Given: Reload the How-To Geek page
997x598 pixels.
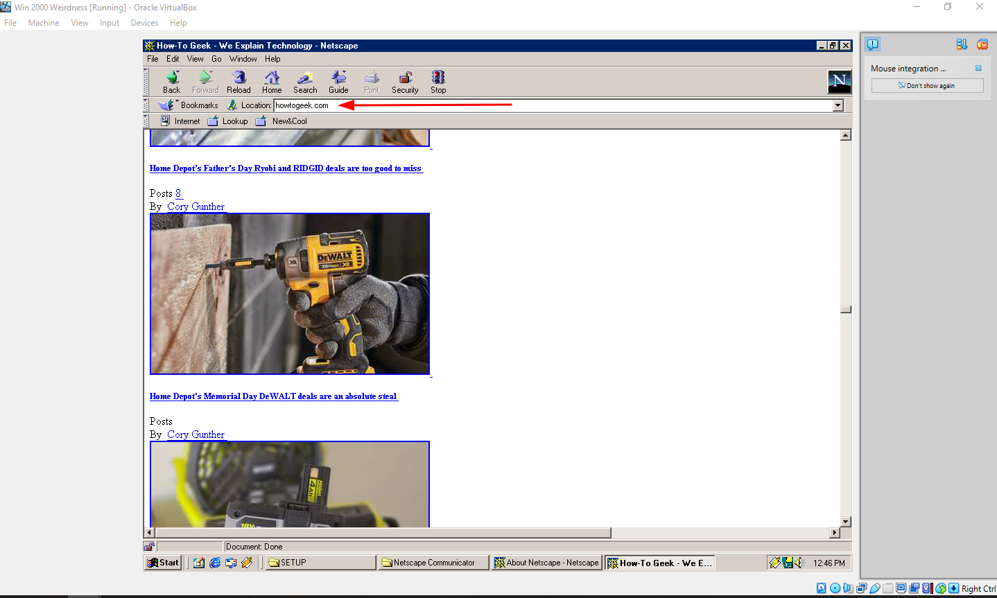Looking at the screenshot, I should tap(239, 82).
